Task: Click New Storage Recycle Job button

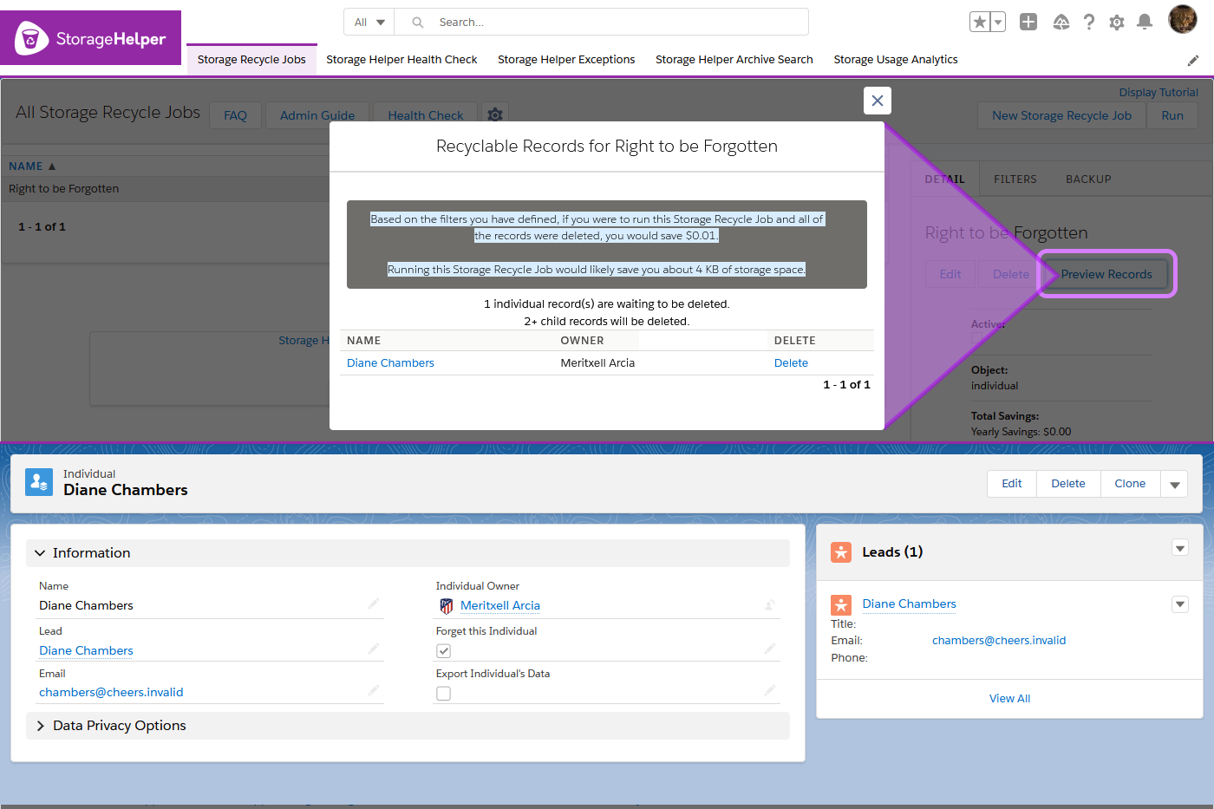Action: click(x=1061, y=115)
